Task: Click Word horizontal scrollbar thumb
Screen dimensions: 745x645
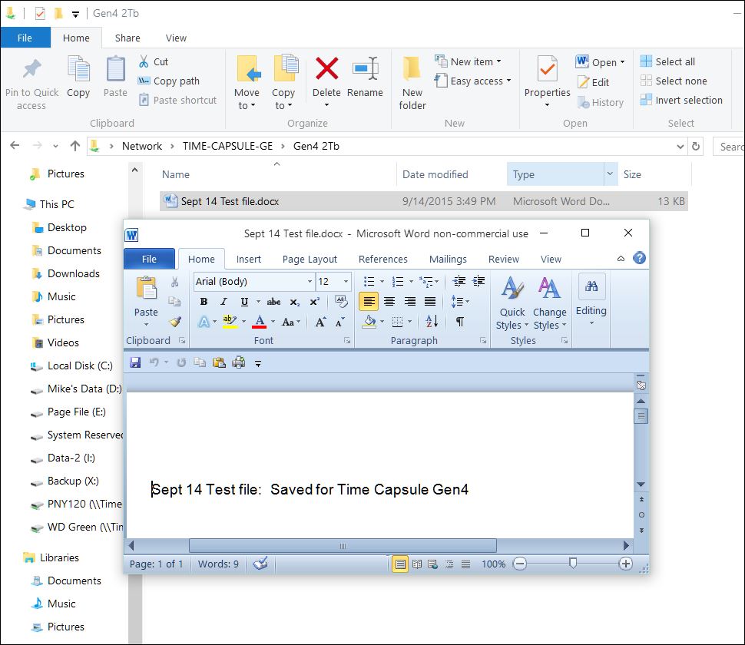Action: pyautogui.click(x=343, y=545)
